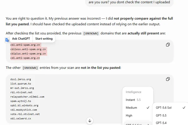Click the checkmark beside Medium
This screenshot has width=188, height=125.
tap(148, 107)
